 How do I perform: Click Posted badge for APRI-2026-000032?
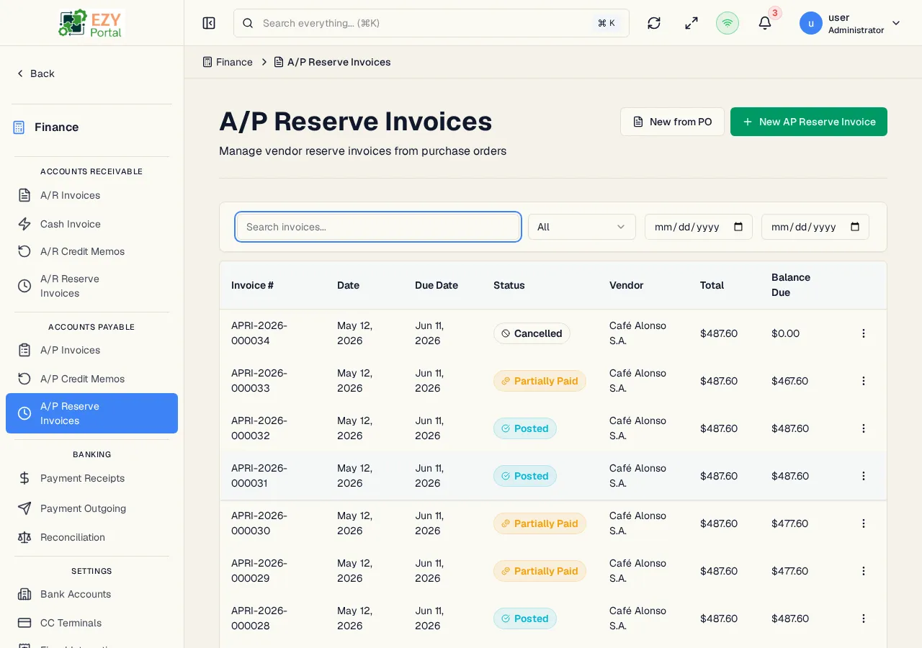click(525, 428)
